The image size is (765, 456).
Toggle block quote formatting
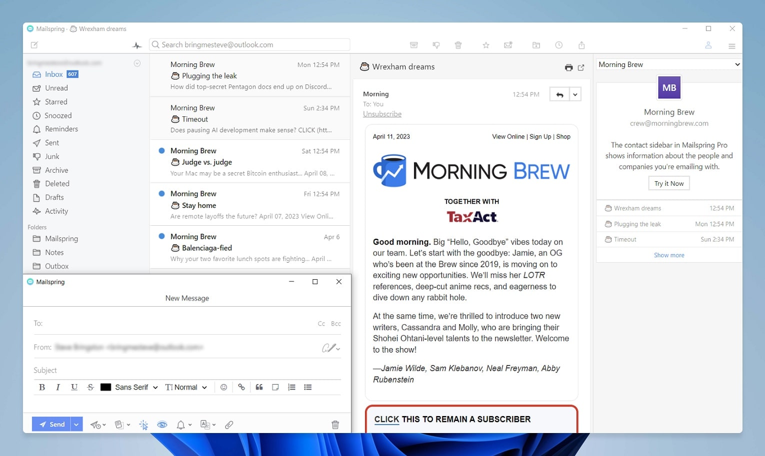point(259,387)
